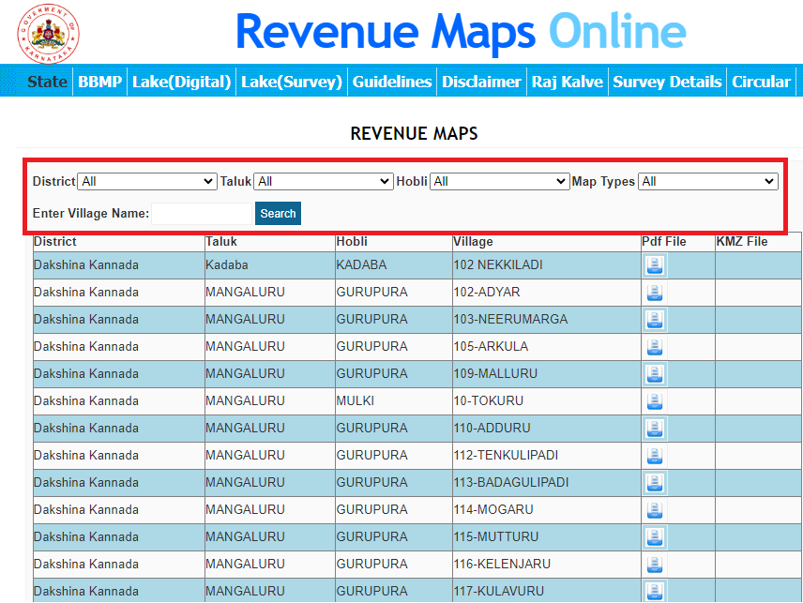
Task: Open the Map Types dropdown
Action: coord(708,181)
